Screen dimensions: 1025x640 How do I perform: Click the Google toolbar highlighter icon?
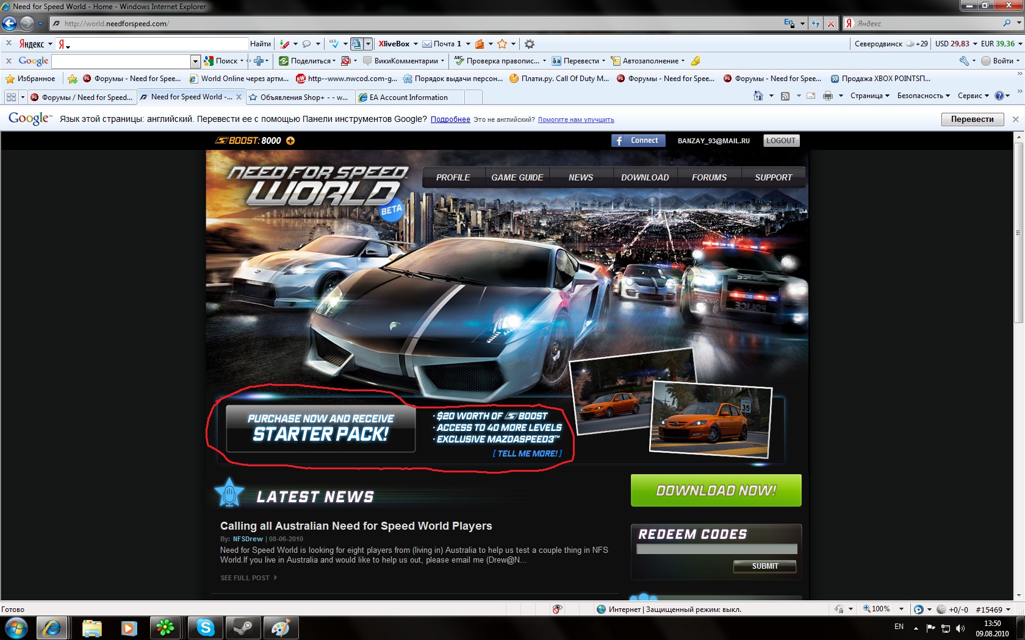(696, 61)
